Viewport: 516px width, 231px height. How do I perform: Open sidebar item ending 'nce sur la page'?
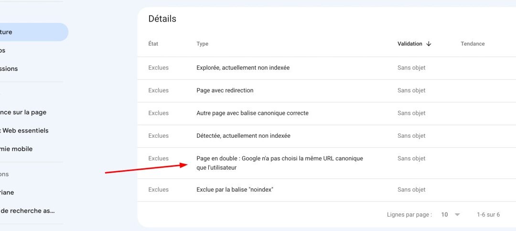click(23, 112)
